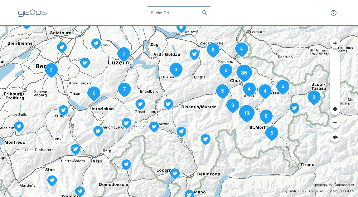Click the search magnifier icon
The image size is (358, 197).
pos(204,13)
